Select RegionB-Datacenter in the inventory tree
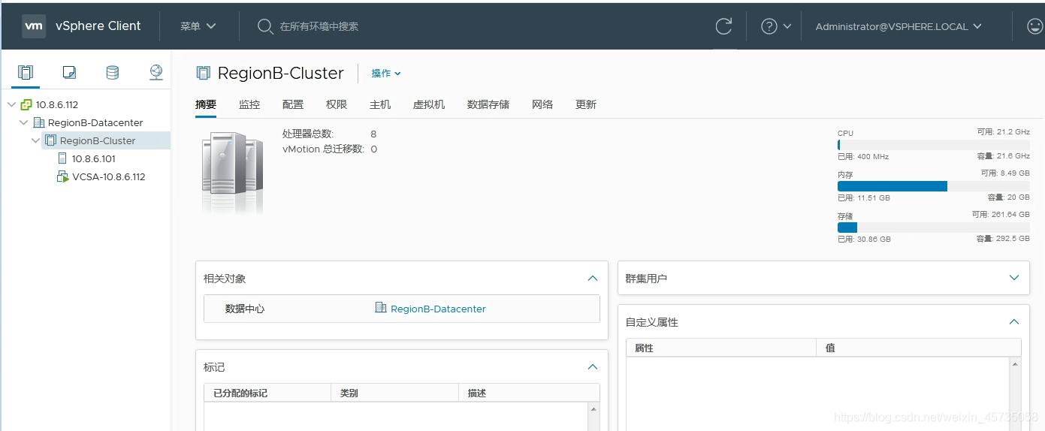Screen dimensions: 1045x431 [95, 122]
